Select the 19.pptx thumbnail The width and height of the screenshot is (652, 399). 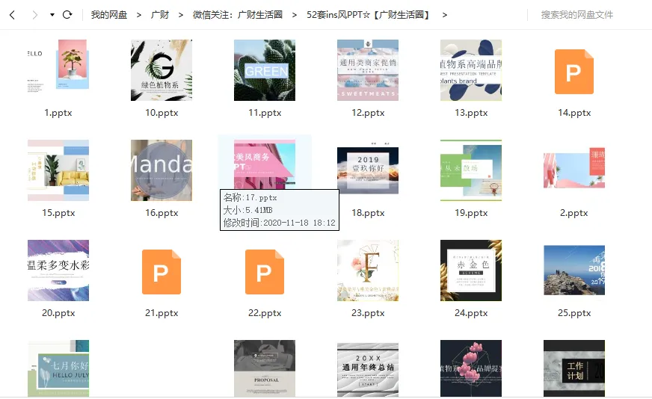click(471, 170)
